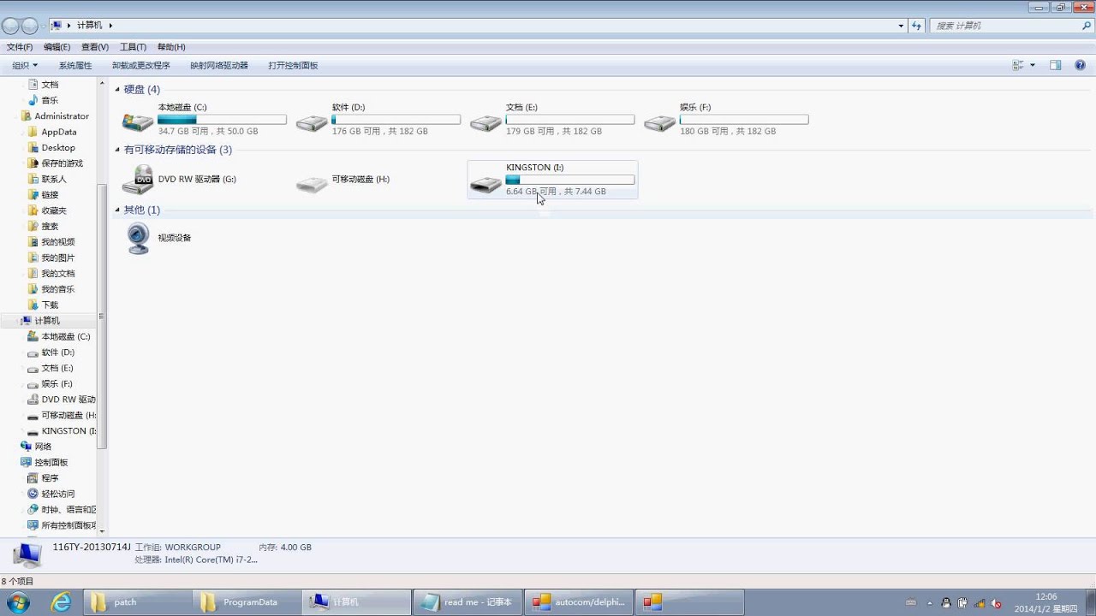Collapse 有可移动存储的设备 (3) group
Image resolution: width=1096 pixels, height=616 pixels.
click(x=117, y=150)
